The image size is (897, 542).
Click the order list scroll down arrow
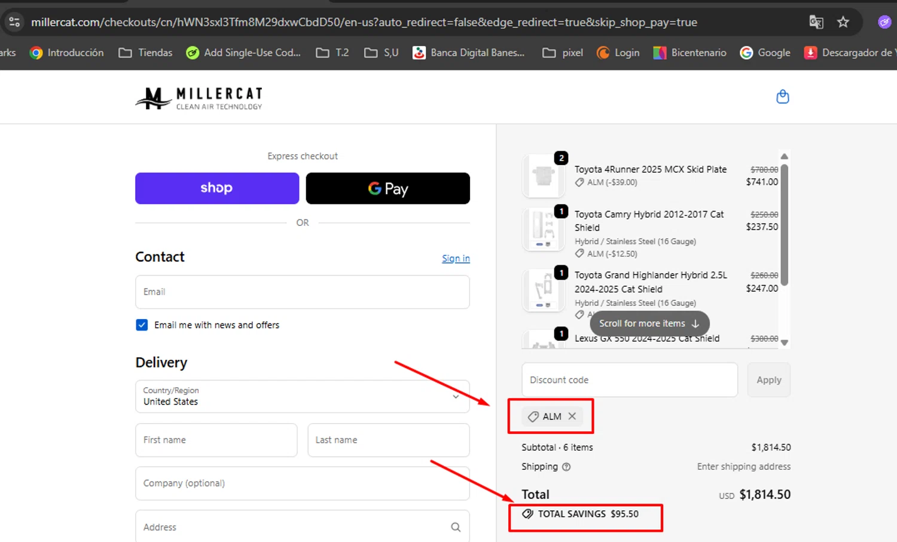(784, 342)
